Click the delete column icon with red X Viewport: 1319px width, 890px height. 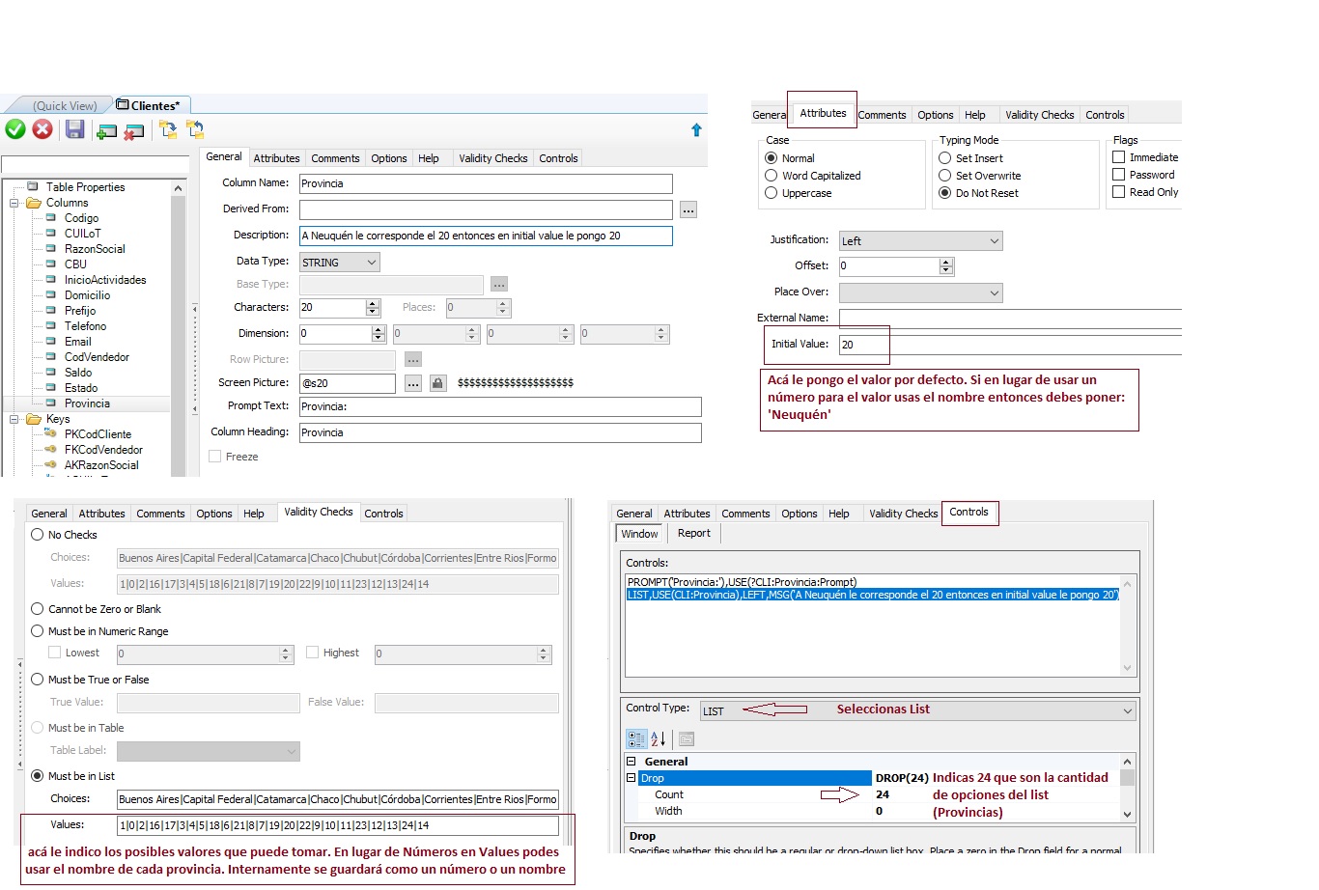(x=134, y=130)
